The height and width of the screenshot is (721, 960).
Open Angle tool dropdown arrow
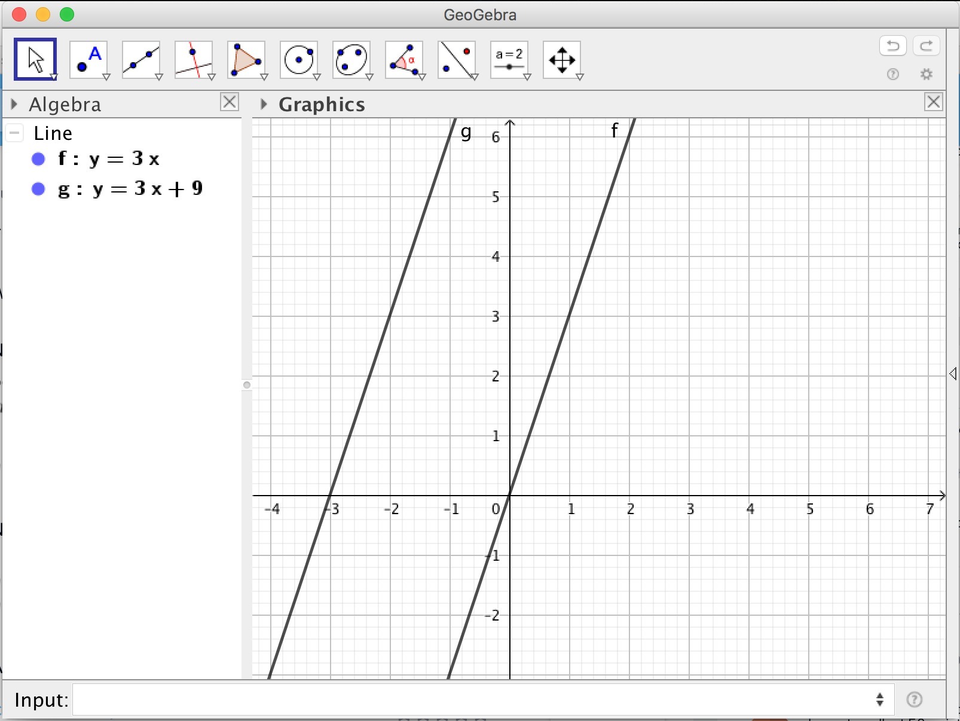pos(422,77)
